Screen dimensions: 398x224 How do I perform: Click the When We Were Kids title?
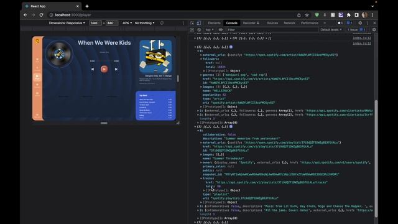(104, 43)
